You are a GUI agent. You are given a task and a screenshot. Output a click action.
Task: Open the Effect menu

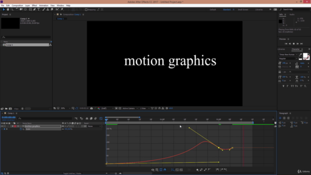(35, 5)
